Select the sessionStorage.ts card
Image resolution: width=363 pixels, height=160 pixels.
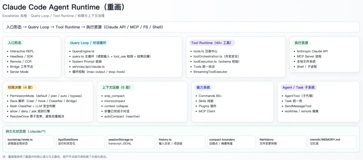(x=131, y=142)
